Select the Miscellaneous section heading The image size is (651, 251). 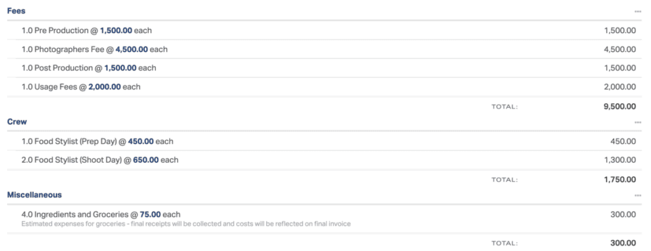pos(34,195)
